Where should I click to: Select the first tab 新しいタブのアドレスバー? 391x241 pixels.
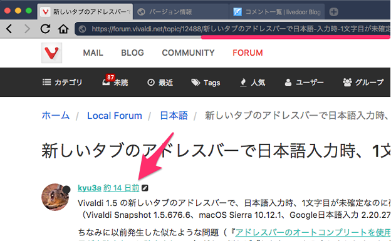[x=85, y=12]
